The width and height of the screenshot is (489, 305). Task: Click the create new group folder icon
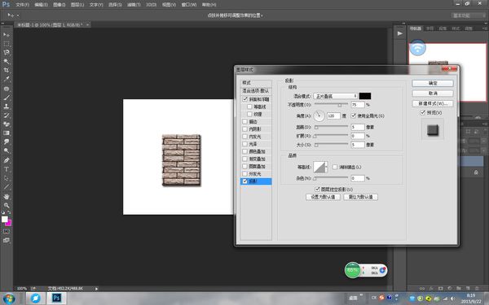coord(459,289)
